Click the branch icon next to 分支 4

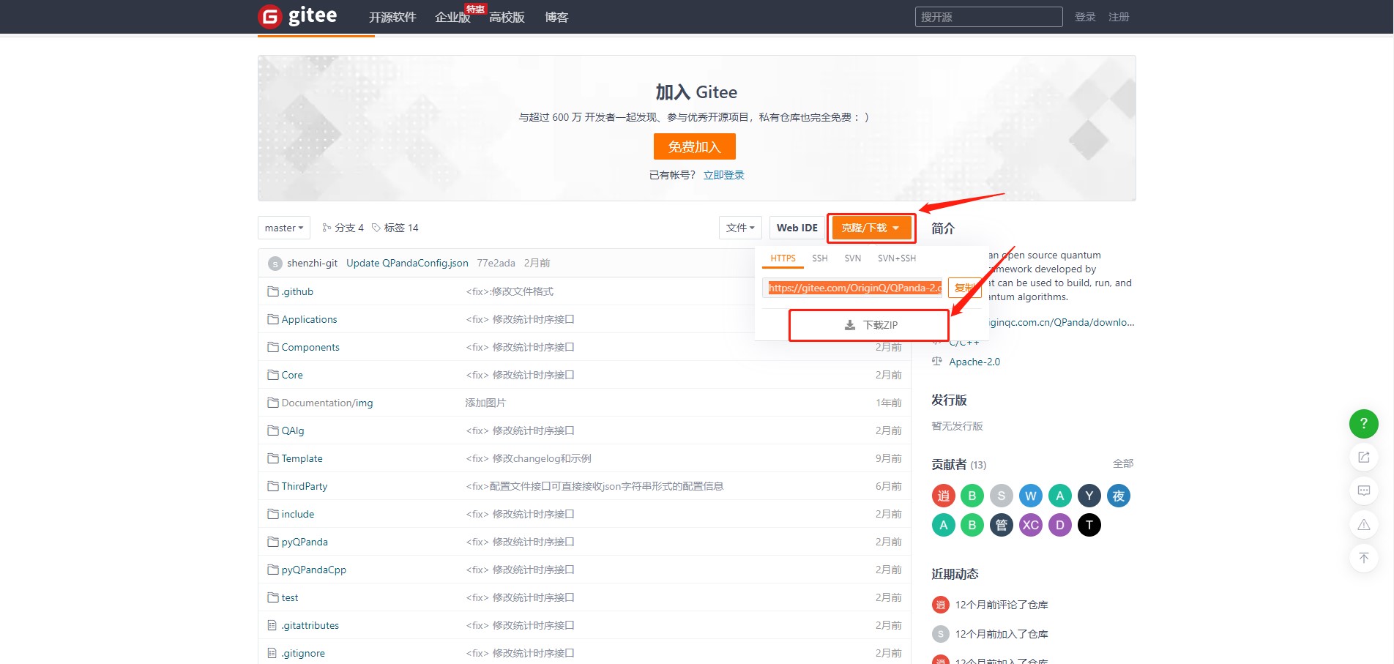point(327,228)
